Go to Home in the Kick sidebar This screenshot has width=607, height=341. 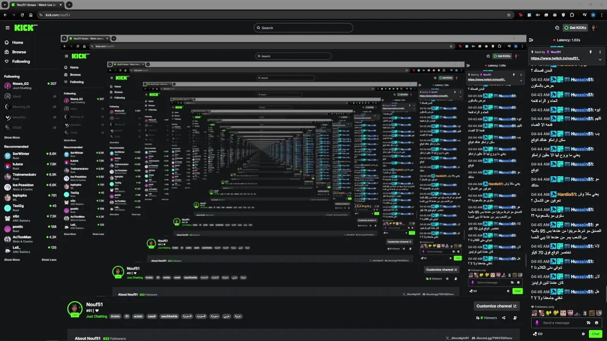18,43
